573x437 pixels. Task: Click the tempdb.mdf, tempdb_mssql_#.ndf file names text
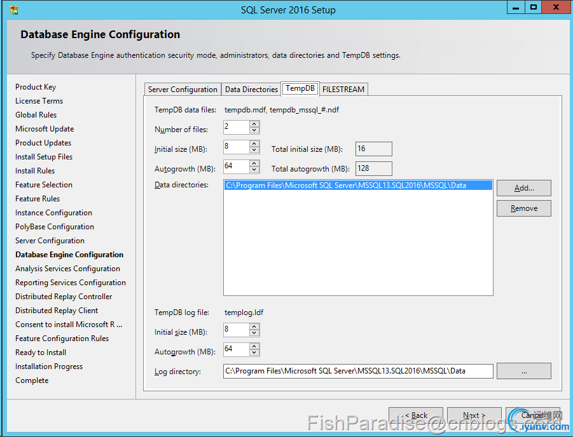coord(282,110)
